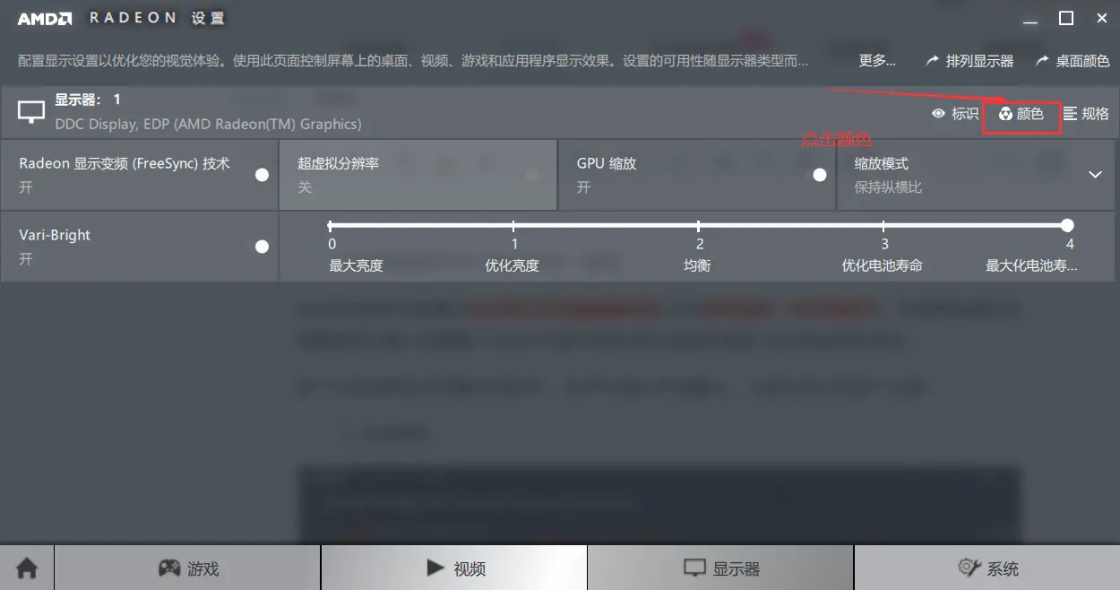The width and height of the screenshot is (1120, 590).
Task: Expand the 缩放模式 dropdown
Action: 1095,175
